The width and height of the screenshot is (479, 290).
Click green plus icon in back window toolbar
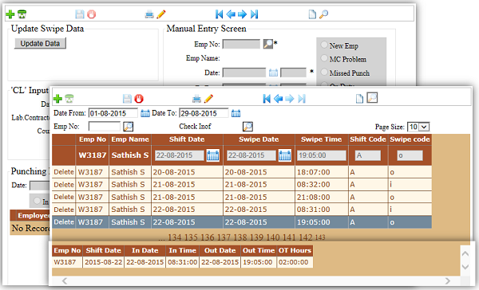(10, 14)
